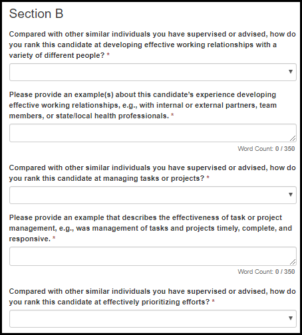
Task: Click the required asterisk after 'managing tasks or projects?'
Action: [208, 177]
